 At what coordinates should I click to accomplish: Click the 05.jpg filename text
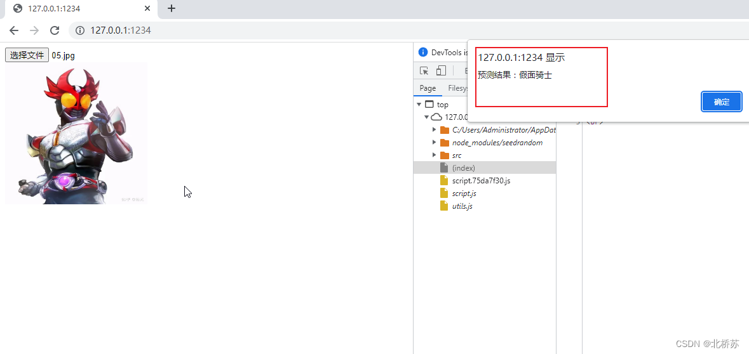coord(64,55)
